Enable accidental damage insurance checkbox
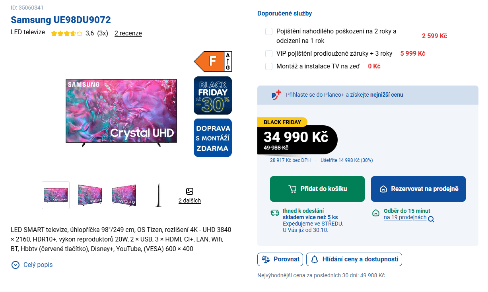The width and height of the screenshot is (488, 292). pos(269,31)
